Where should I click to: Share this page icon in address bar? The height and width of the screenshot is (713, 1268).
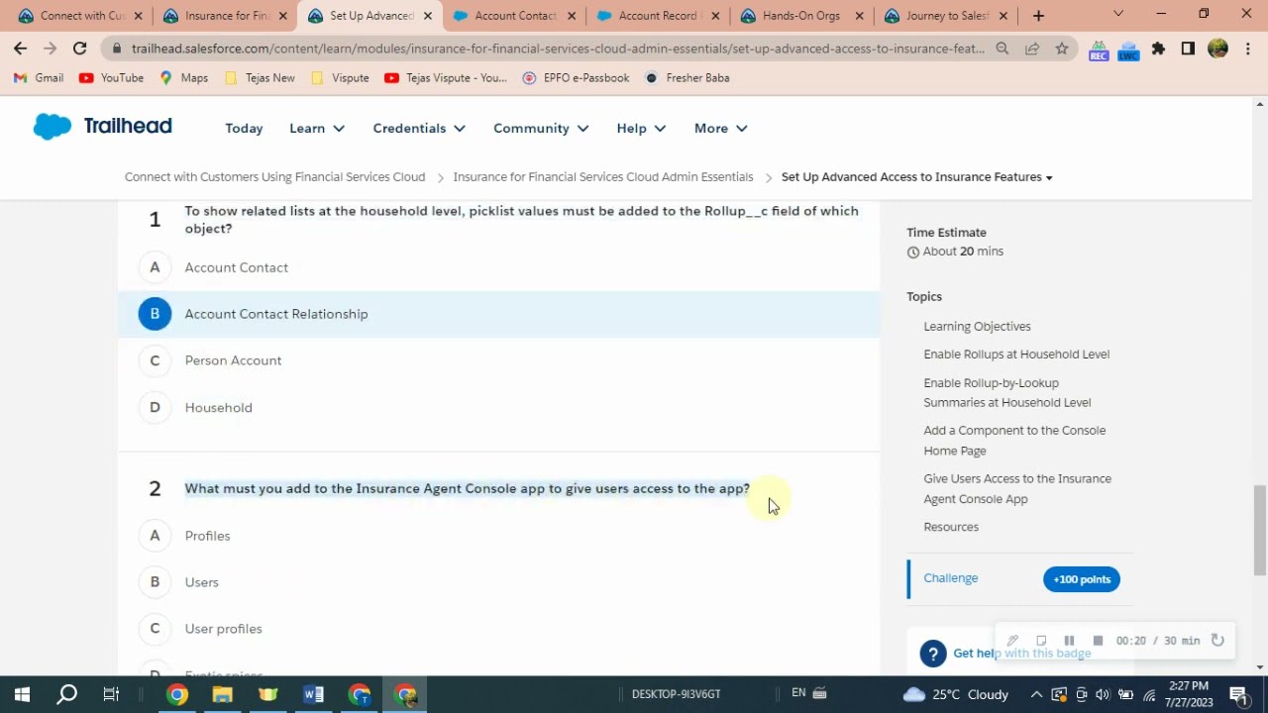(1032, 49)
